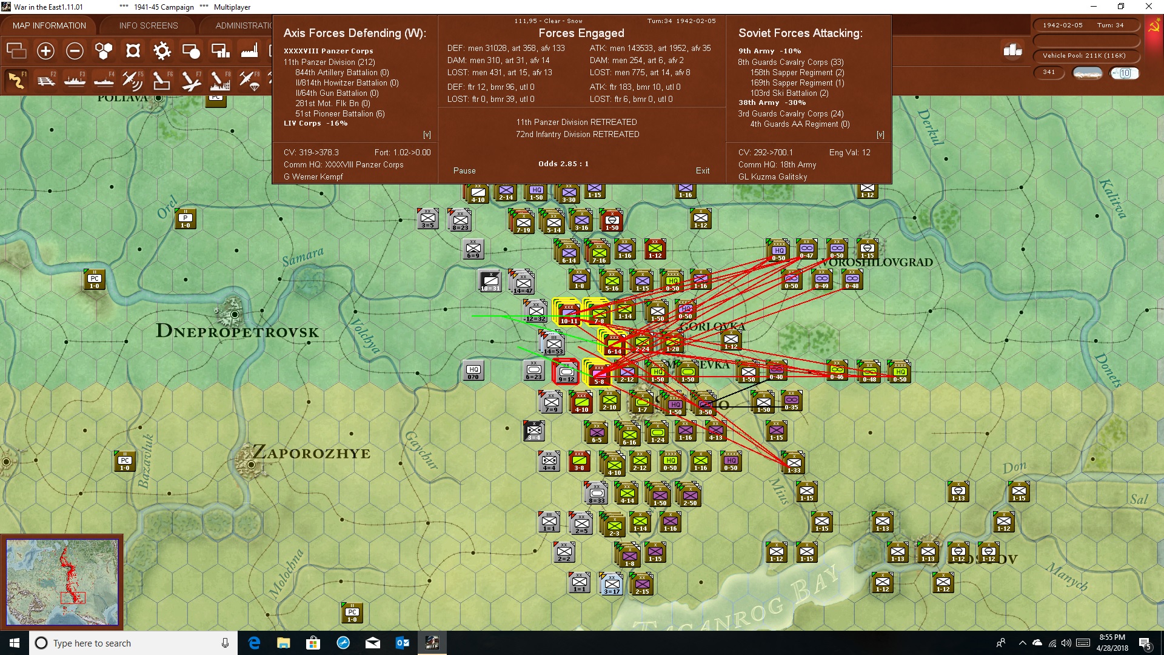Select the F9 air transport parachute icon
Screen dimensions: 1164x655
coord(249,81)
